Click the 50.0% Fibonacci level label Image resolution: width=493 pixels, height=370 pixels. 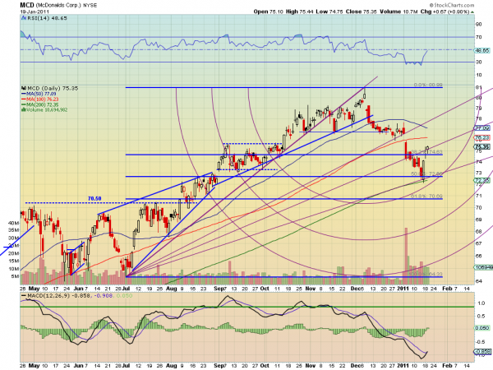click(426, 173)
